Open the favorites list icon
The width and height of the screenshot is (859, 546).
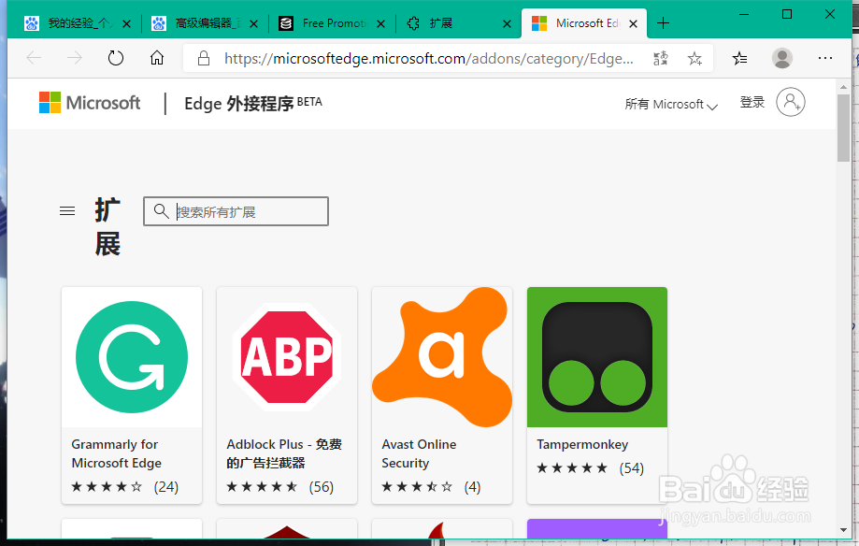pos(739,58)
